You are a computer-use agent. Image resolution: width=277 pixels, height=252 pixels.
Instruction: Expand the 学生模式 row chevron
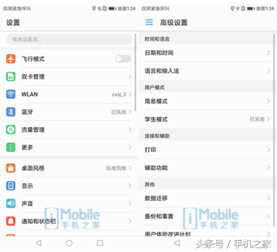tap(268, 119)
